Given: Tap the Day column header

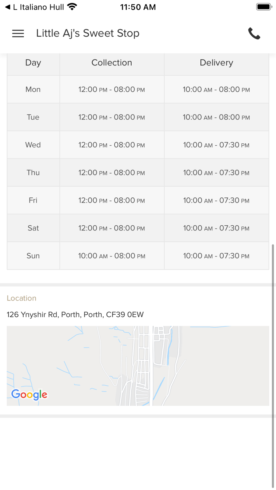Looking at the screenshot, I should click(33, 63).
